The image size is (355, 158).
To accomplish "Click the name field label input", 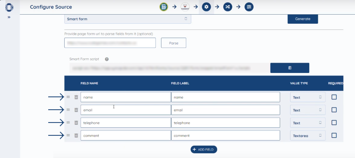I will [x=225, y=97].
